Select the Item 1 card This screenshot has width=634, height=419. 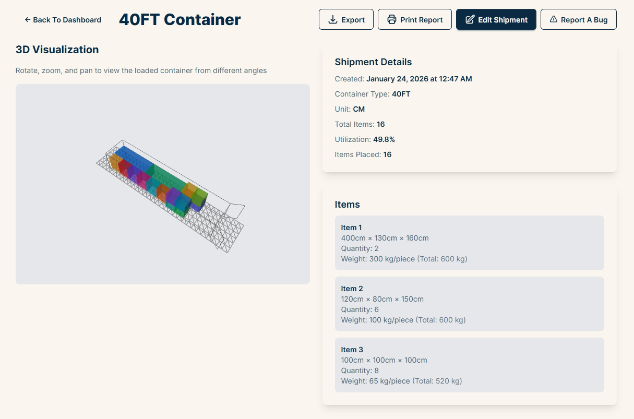[x=469, y=243]
